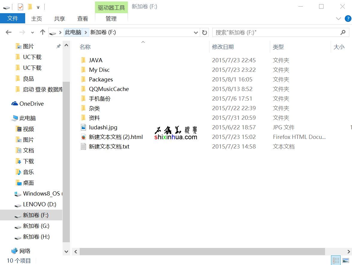Click the horizontal scrollbar in file list
This screenshot has height=265, width=352.
coord(202,252)
